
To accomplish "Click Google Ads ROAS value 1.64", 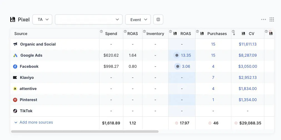I will [133, 55].
